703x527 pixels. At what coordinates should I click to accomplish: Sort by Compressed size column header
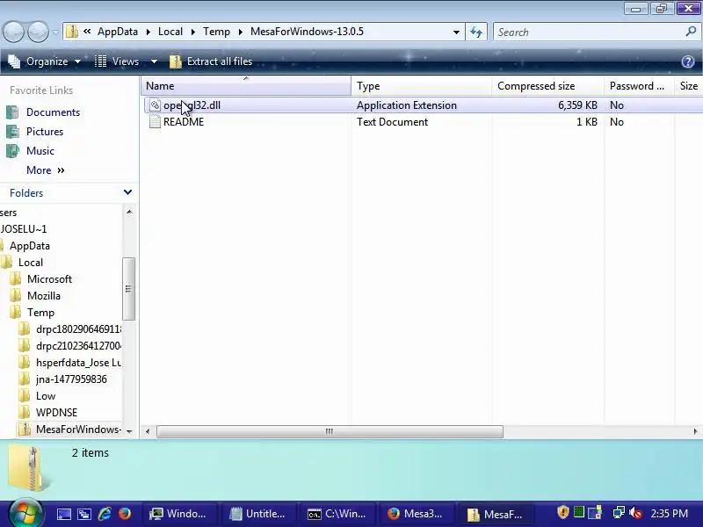point(547,86)
